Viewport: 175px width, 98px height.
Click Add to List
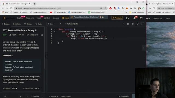click(x=32, y=35)
